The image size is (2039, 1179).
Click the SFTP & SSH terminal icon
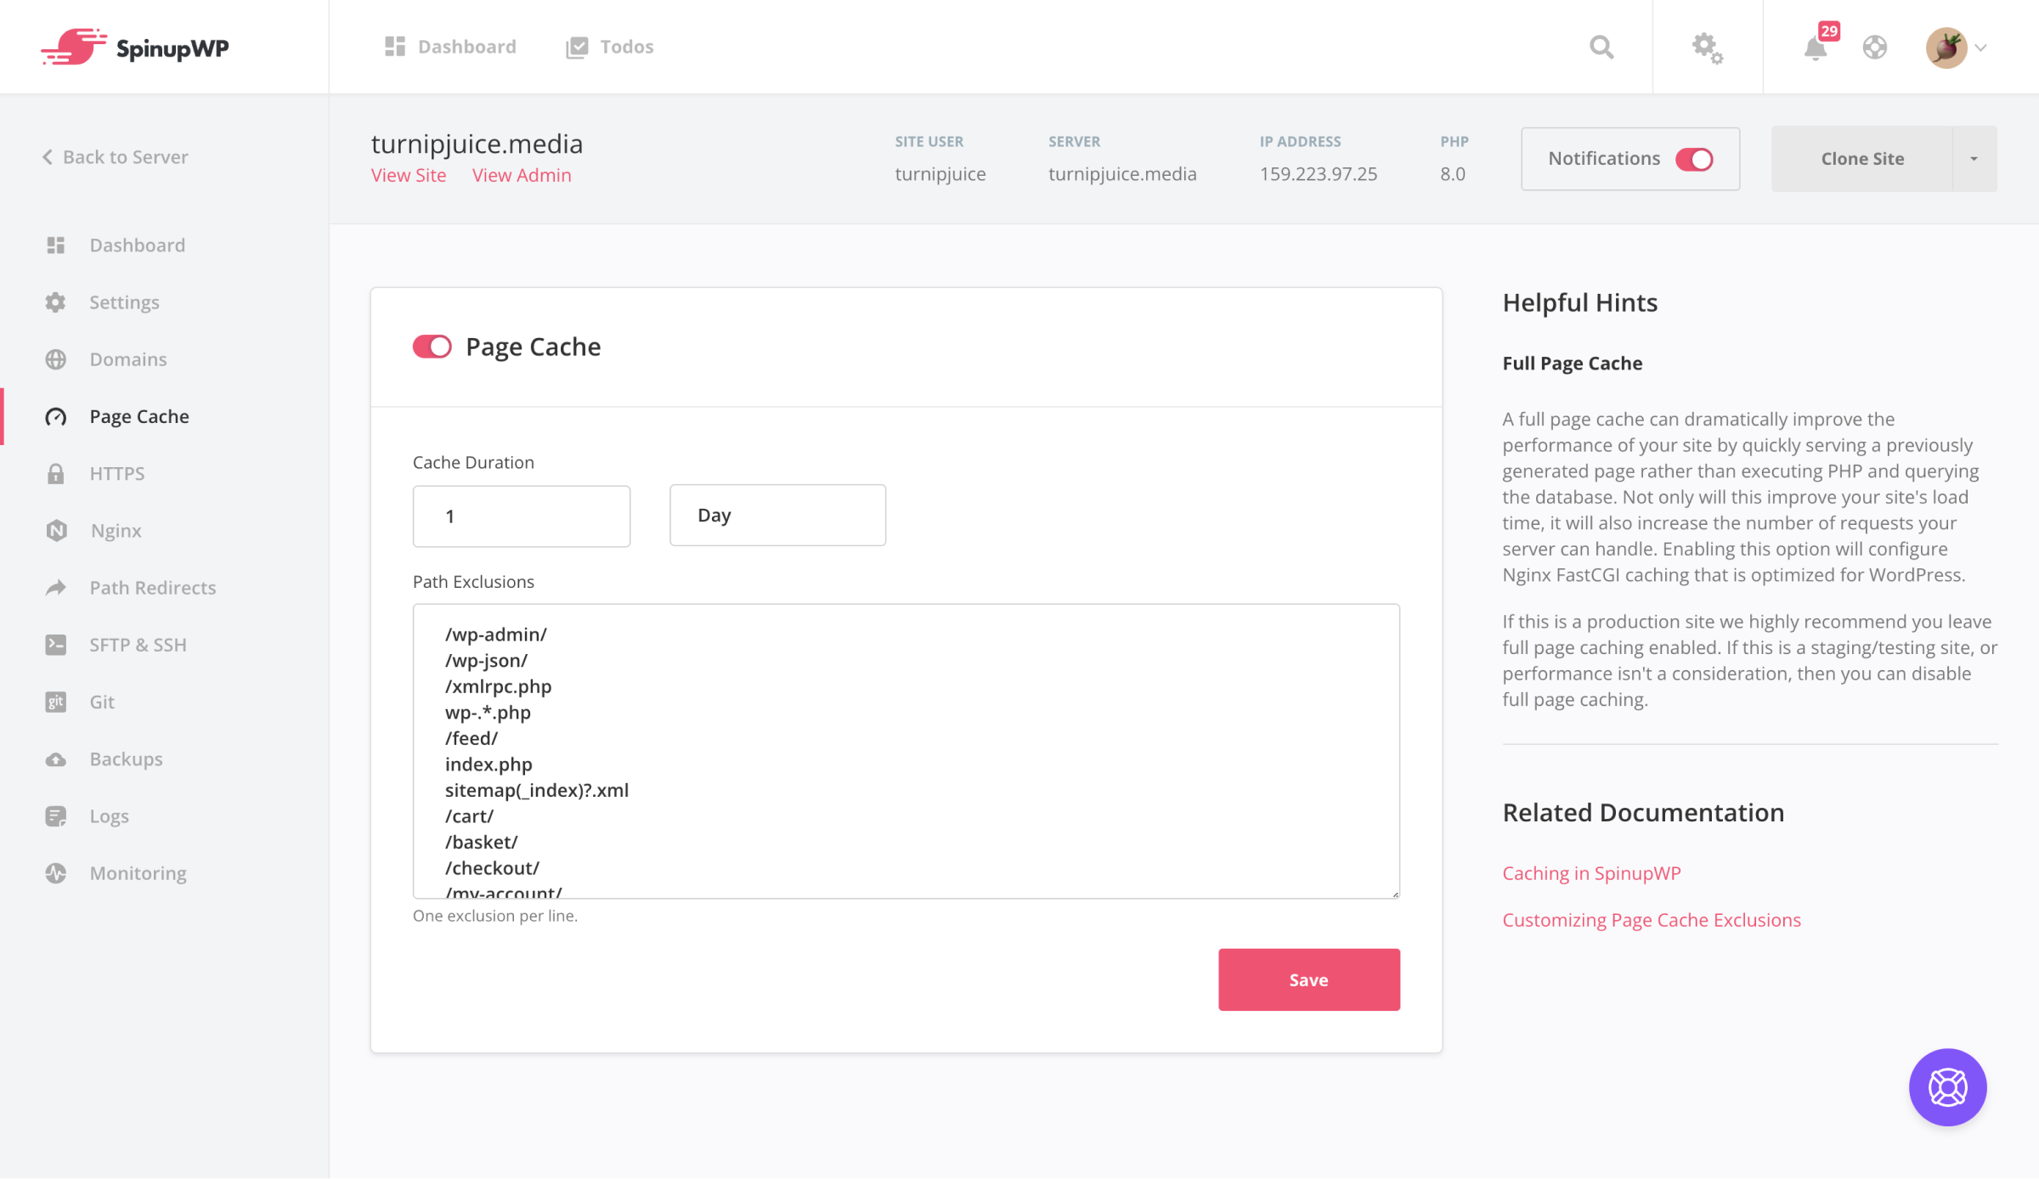point(56,644)
